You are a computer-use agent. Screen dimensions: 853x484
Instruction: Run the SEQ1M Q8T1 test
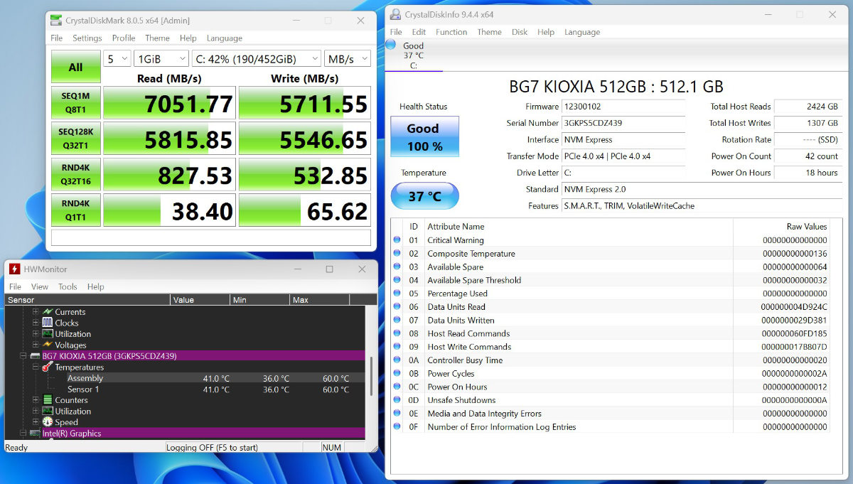[x=76, y=103]
